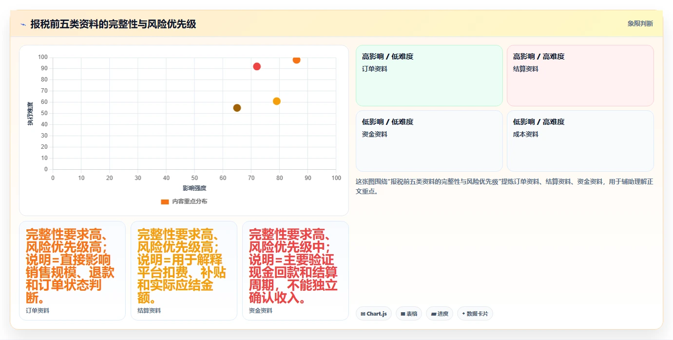Click the dashboard title 报税前五类资料的完整性与风险优先级
The width and height of the screenshot is (673, 340).
113,24
